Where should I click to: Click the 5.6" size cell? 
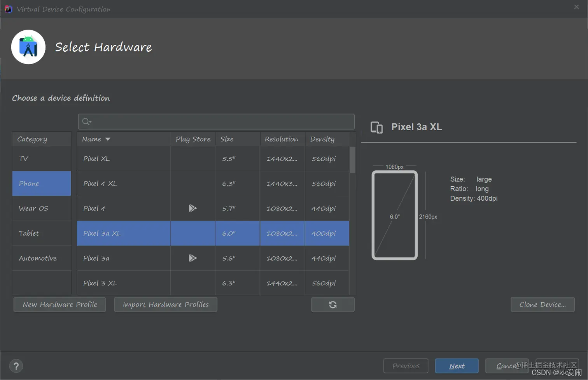[238, 258]
